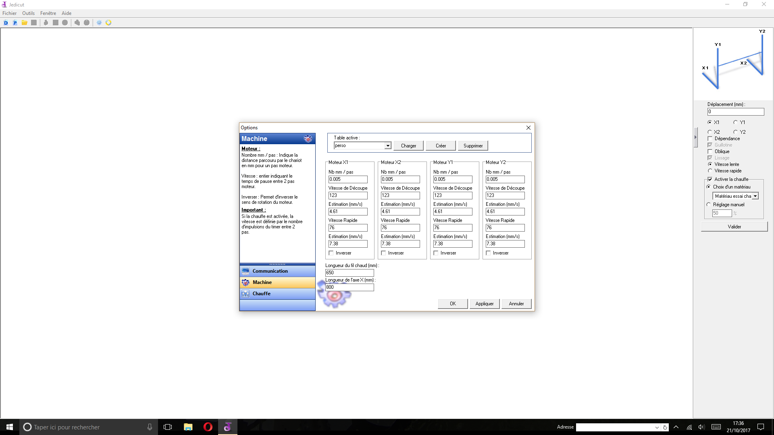
Task: Click the Communication panel icon in sidebar
Action: click(x=246, y=271)
